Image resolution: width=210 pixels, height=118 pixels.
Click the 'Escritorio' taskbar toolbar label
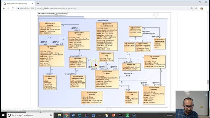pos(169,115)
